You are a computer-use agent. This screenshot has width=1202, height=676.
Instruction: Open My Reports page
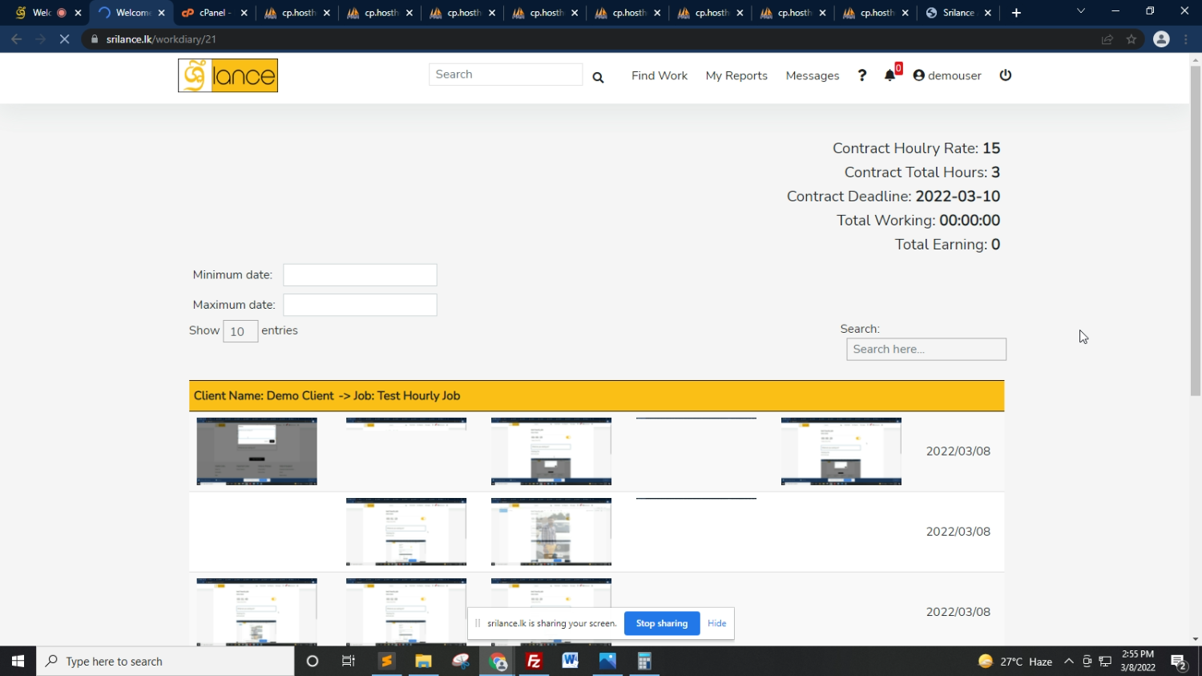pos(736,75)
